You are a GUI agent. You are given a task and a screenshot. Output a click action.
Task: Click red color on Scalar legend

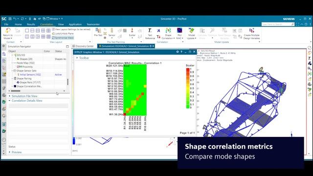click(188, 70)
